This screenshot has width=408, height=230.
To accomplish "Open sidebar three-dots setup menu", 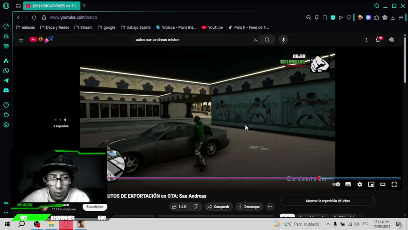I will [x=6, y=213].
